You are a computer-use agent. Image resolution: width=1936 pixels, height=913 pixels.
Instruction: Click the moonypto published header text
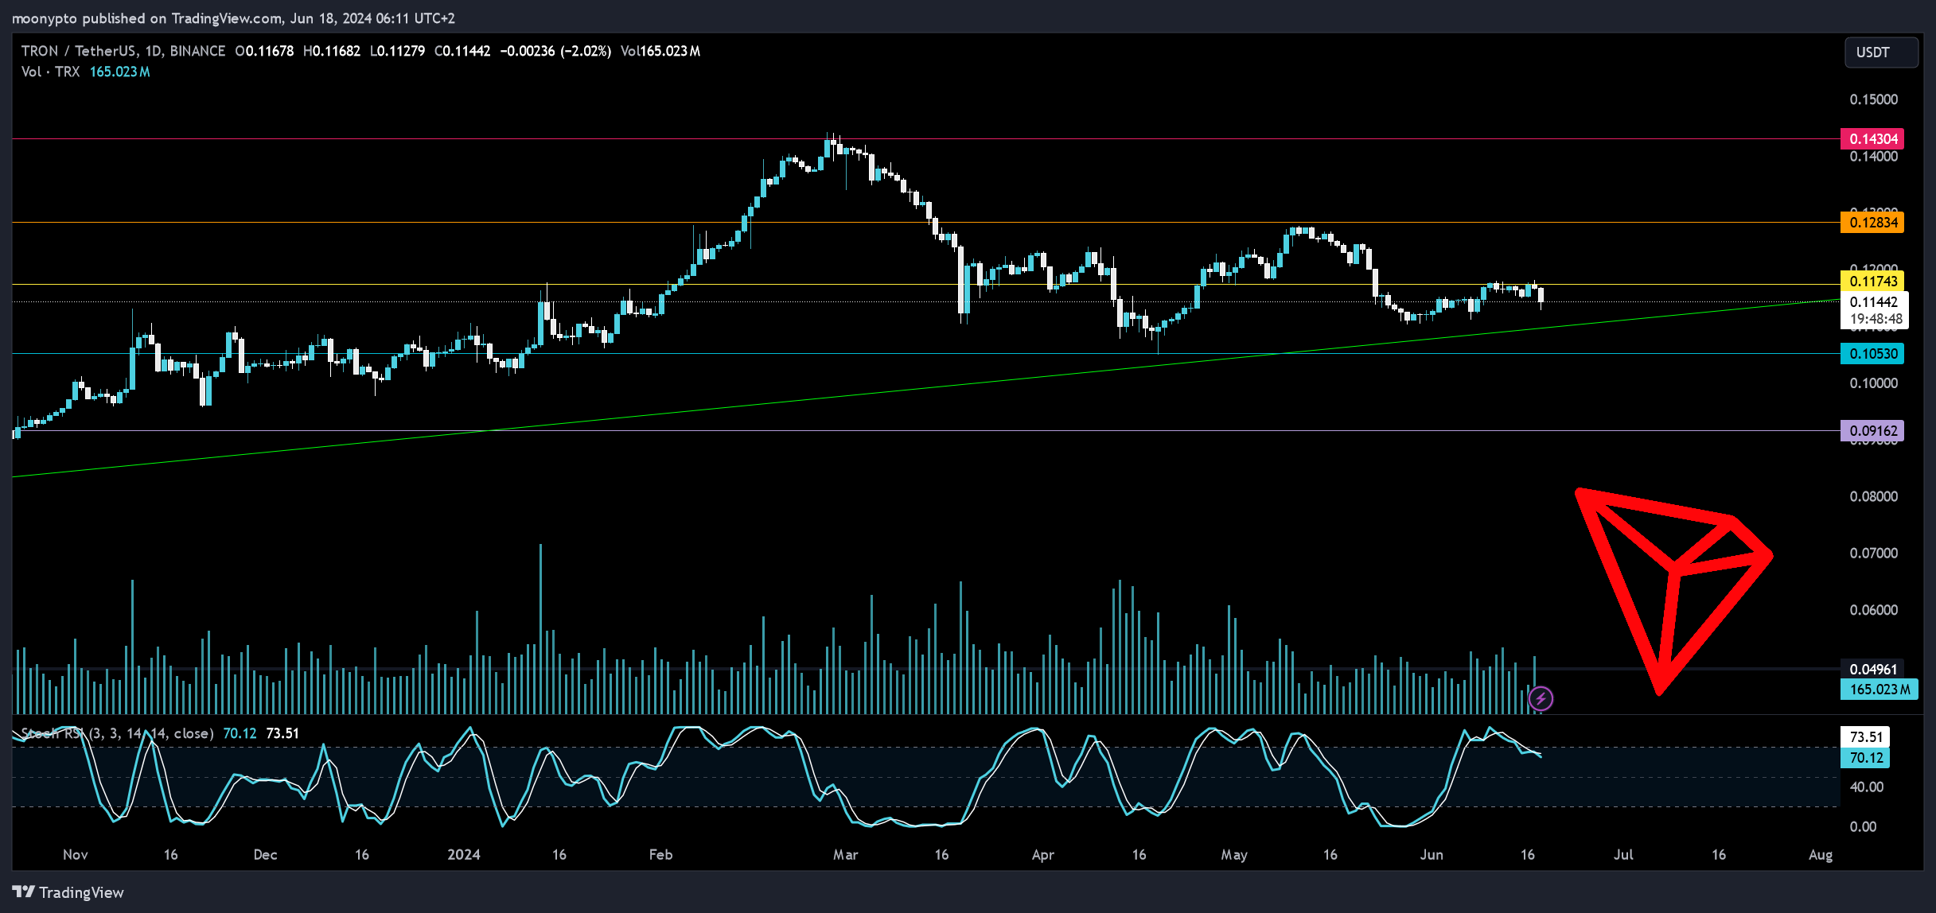point(233,17)
